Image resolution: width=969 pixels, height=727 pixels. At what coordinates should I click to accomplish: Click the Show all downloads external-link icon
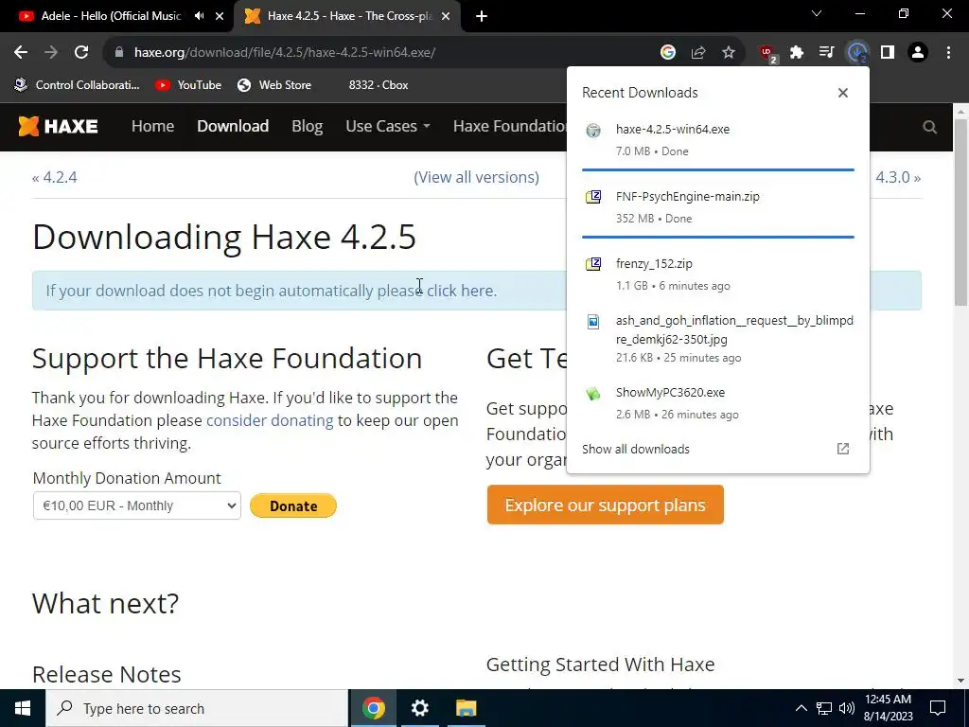pyautogui.click(x=843, y=450)
